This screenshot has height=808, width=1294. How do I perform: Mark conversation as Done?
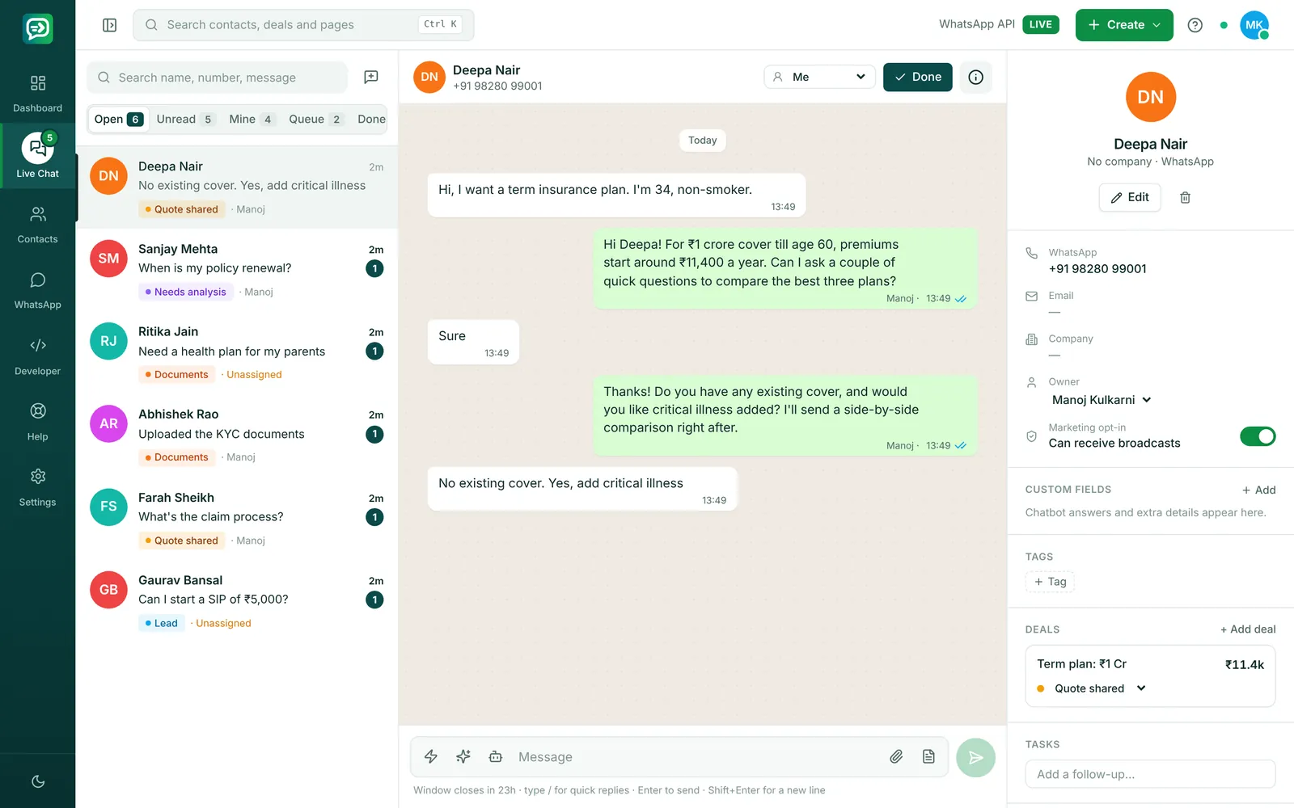[x=917, y=77]
